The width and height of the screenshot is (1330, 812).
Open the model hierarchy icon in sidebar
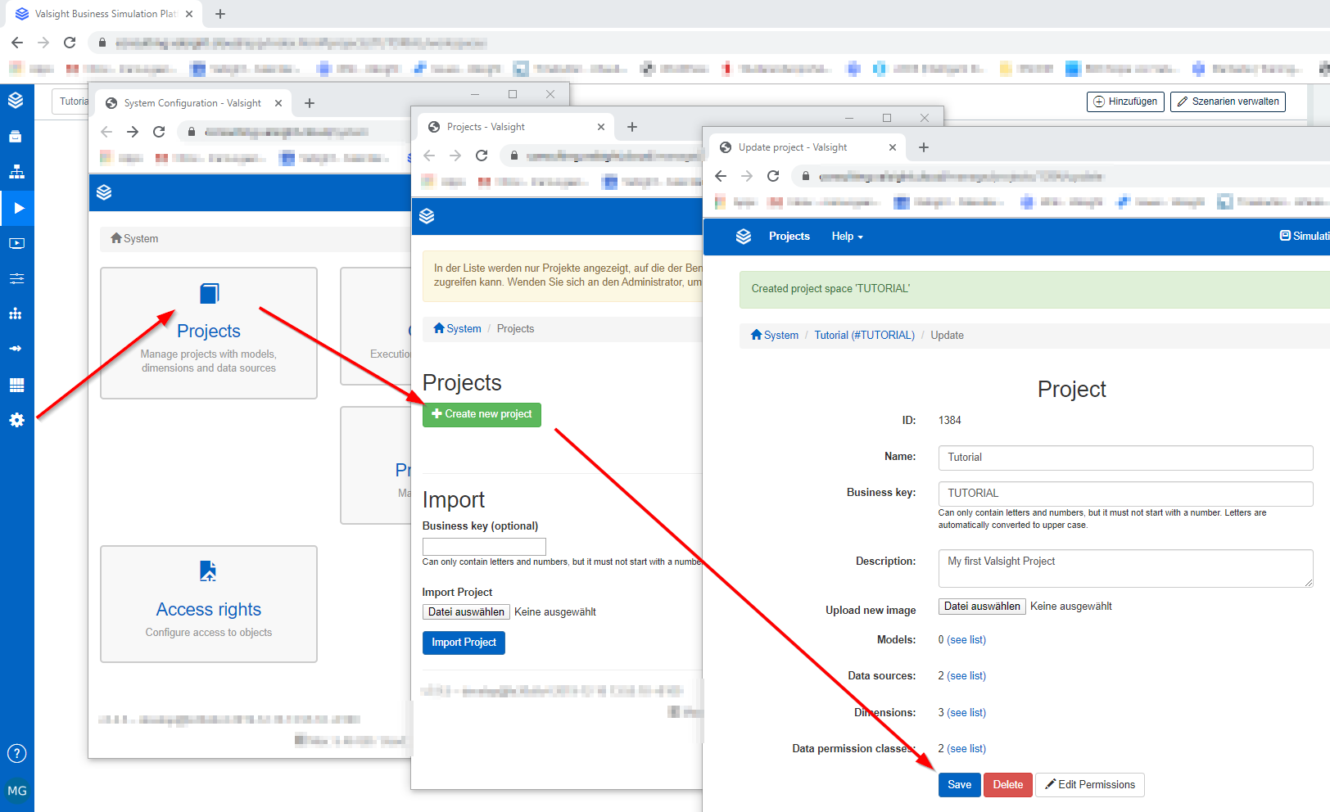(17, 172)
